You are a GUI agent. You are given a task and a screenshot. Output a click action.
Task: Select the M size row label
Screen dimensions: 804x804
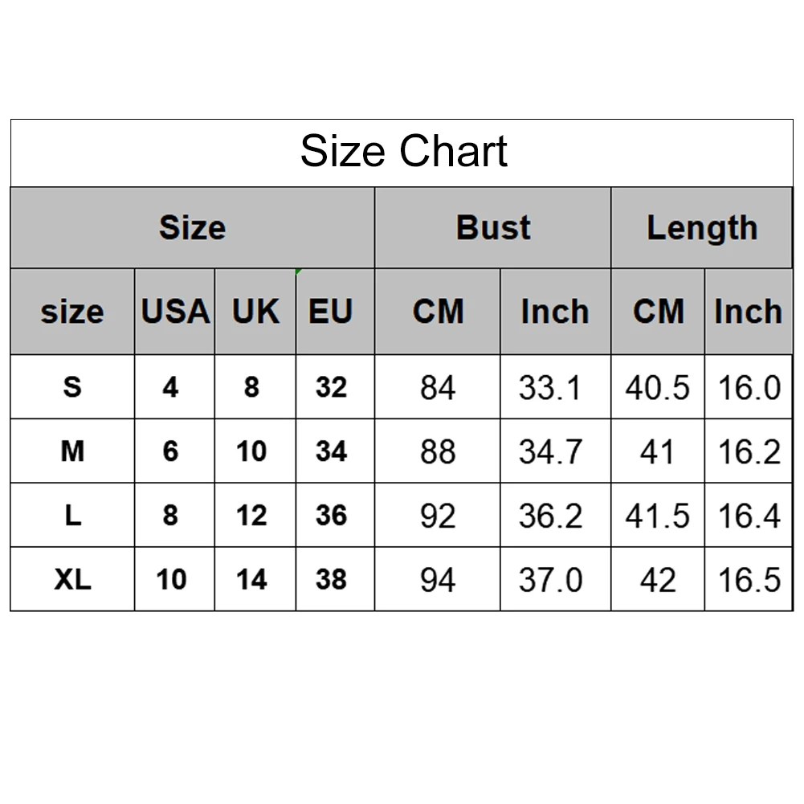(x=72, y=451)
